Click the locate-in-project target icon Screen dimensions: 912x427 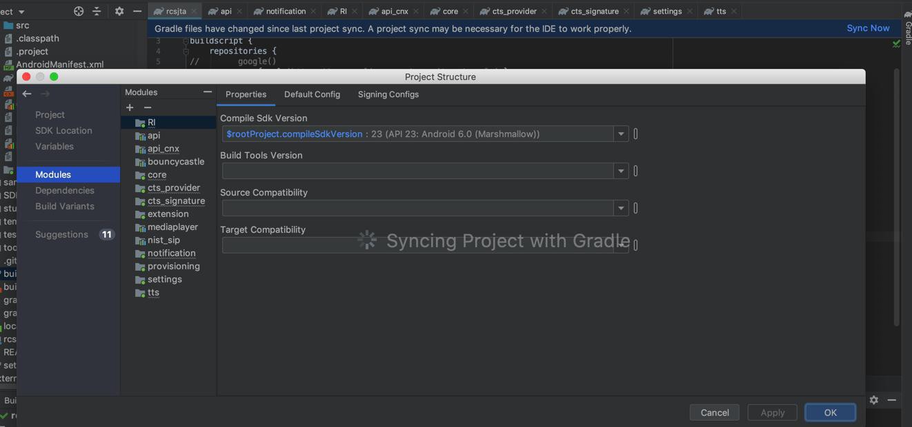[79, 11]
